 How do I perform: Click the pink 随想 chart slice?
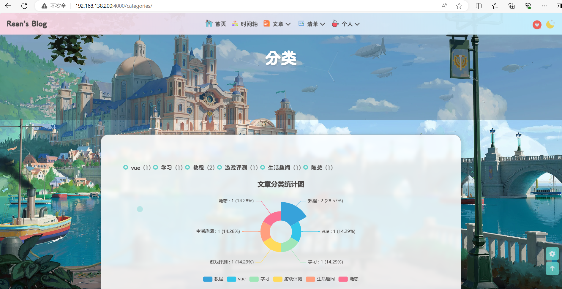pyautogui.click(x=273, y=217)
